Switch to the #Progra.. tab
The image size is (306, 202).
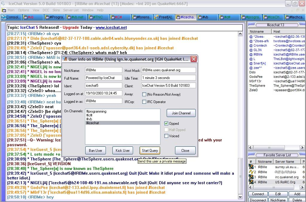click(55, 17)
